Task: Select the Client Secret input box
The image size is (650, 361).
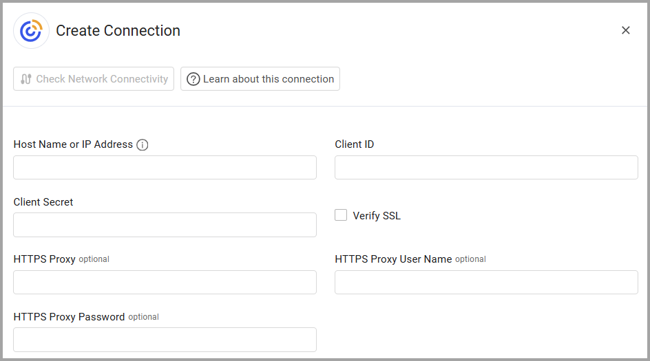Action: point(165,225)
